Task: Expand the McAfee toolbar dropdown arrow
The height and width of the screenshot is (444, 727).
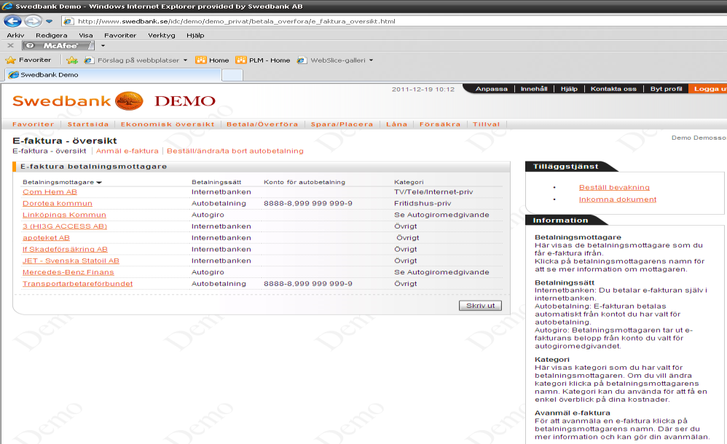Action: pyautogui.click(x=103, y=45)
